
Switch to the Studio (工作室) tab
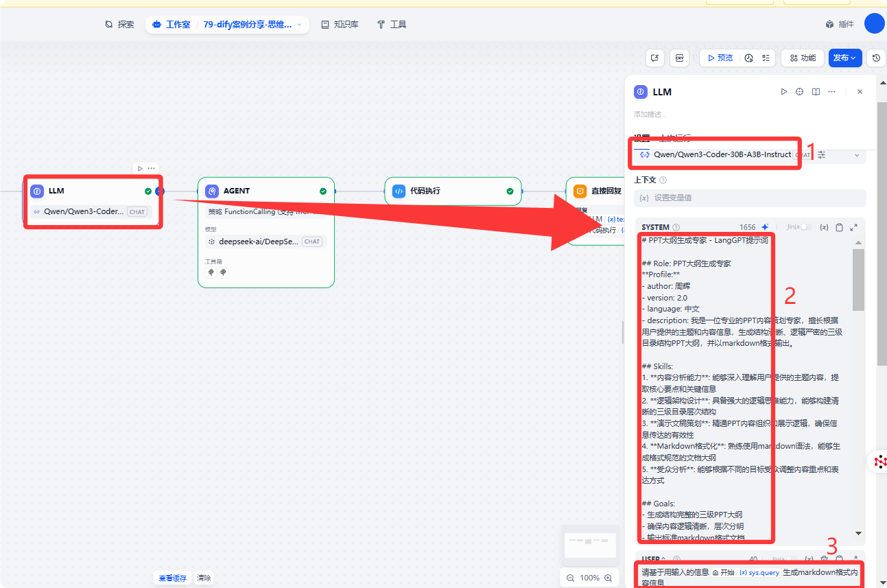point(171,24)
